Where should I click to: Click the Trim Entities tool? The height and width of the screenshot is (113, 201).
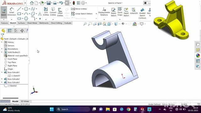46,12
